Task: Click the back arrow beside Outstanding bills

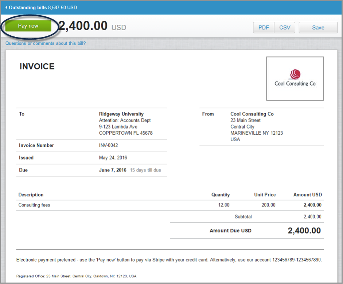Action: click(6, 7)
